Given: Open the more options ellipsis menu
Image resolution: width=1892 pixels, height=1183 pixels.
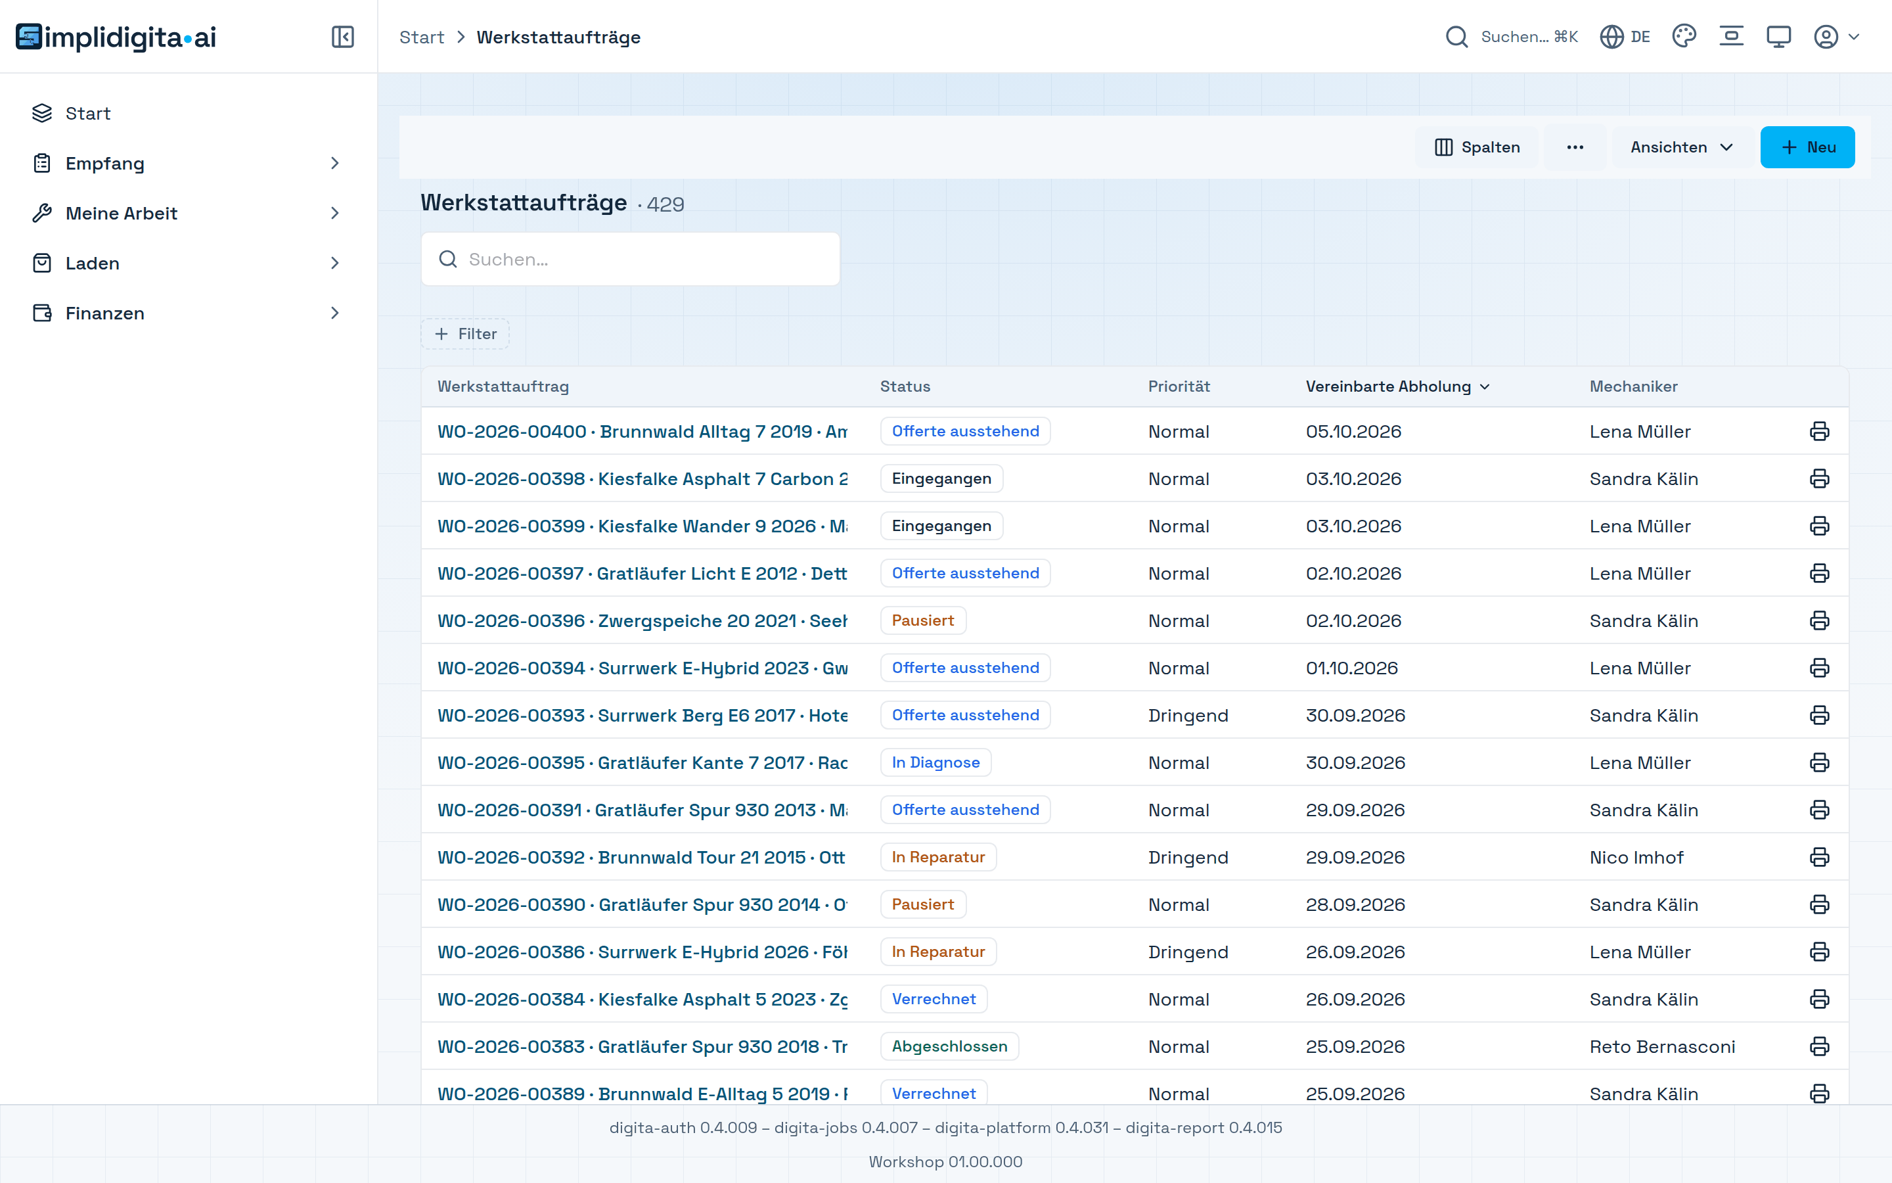Looking at the screenshot, I should click(x=1575, y=147).
